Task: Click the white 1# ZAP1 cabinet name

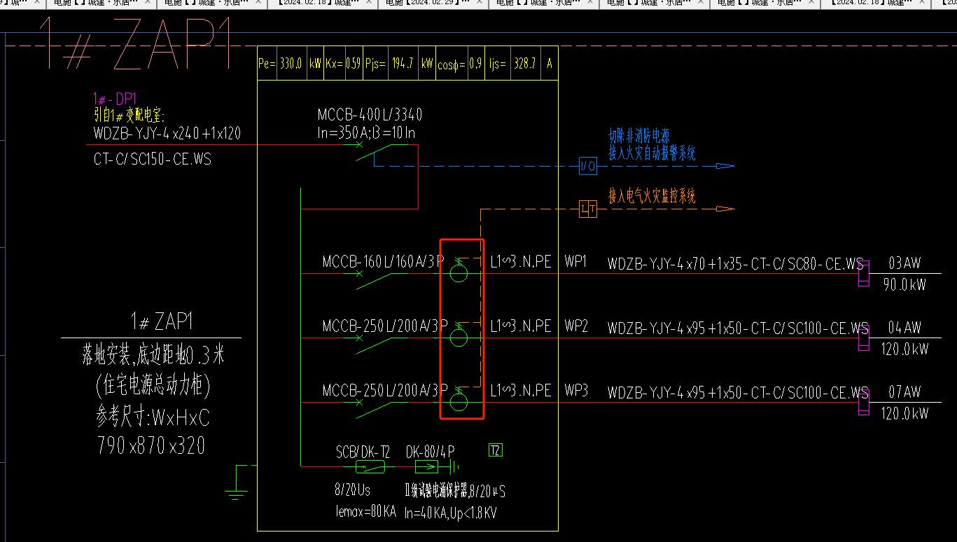Action: [162, 322]
